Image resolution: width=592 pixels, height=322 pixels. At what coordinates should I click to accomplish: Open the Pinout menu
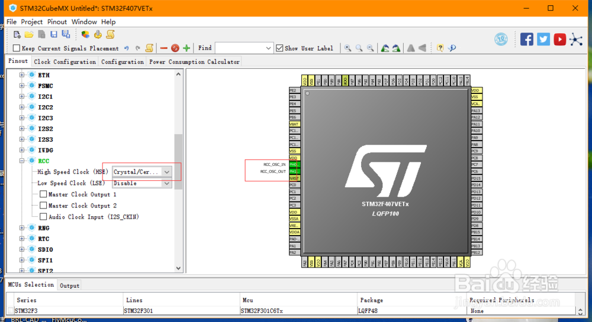57,22
